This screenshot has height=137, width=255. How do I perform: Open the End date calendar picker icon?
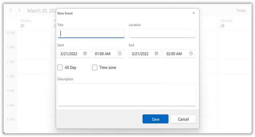point(156,53)
